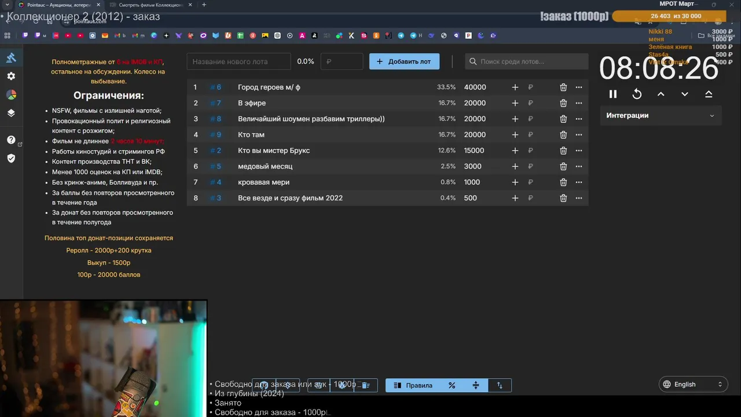The height and width of the screenshot is (417, 741).
Task: Pause the auction timer
Action: [x=613, y=94]
